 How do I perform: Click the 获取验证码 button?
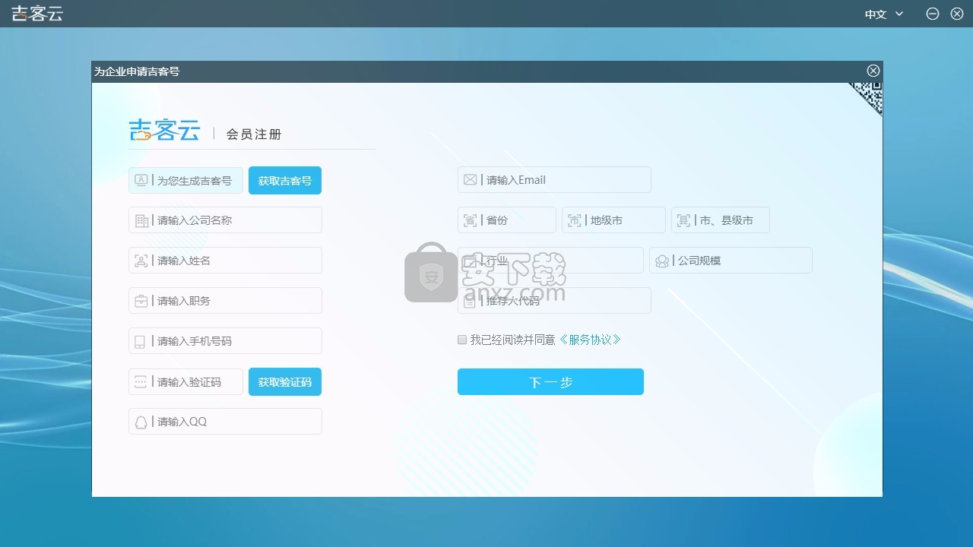pyautogui.click(x=285, y=382)
